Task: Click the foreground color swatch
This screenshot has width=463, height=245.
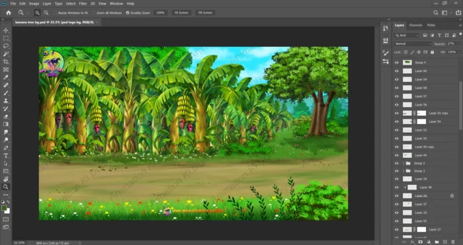Action: pos(4,208)
